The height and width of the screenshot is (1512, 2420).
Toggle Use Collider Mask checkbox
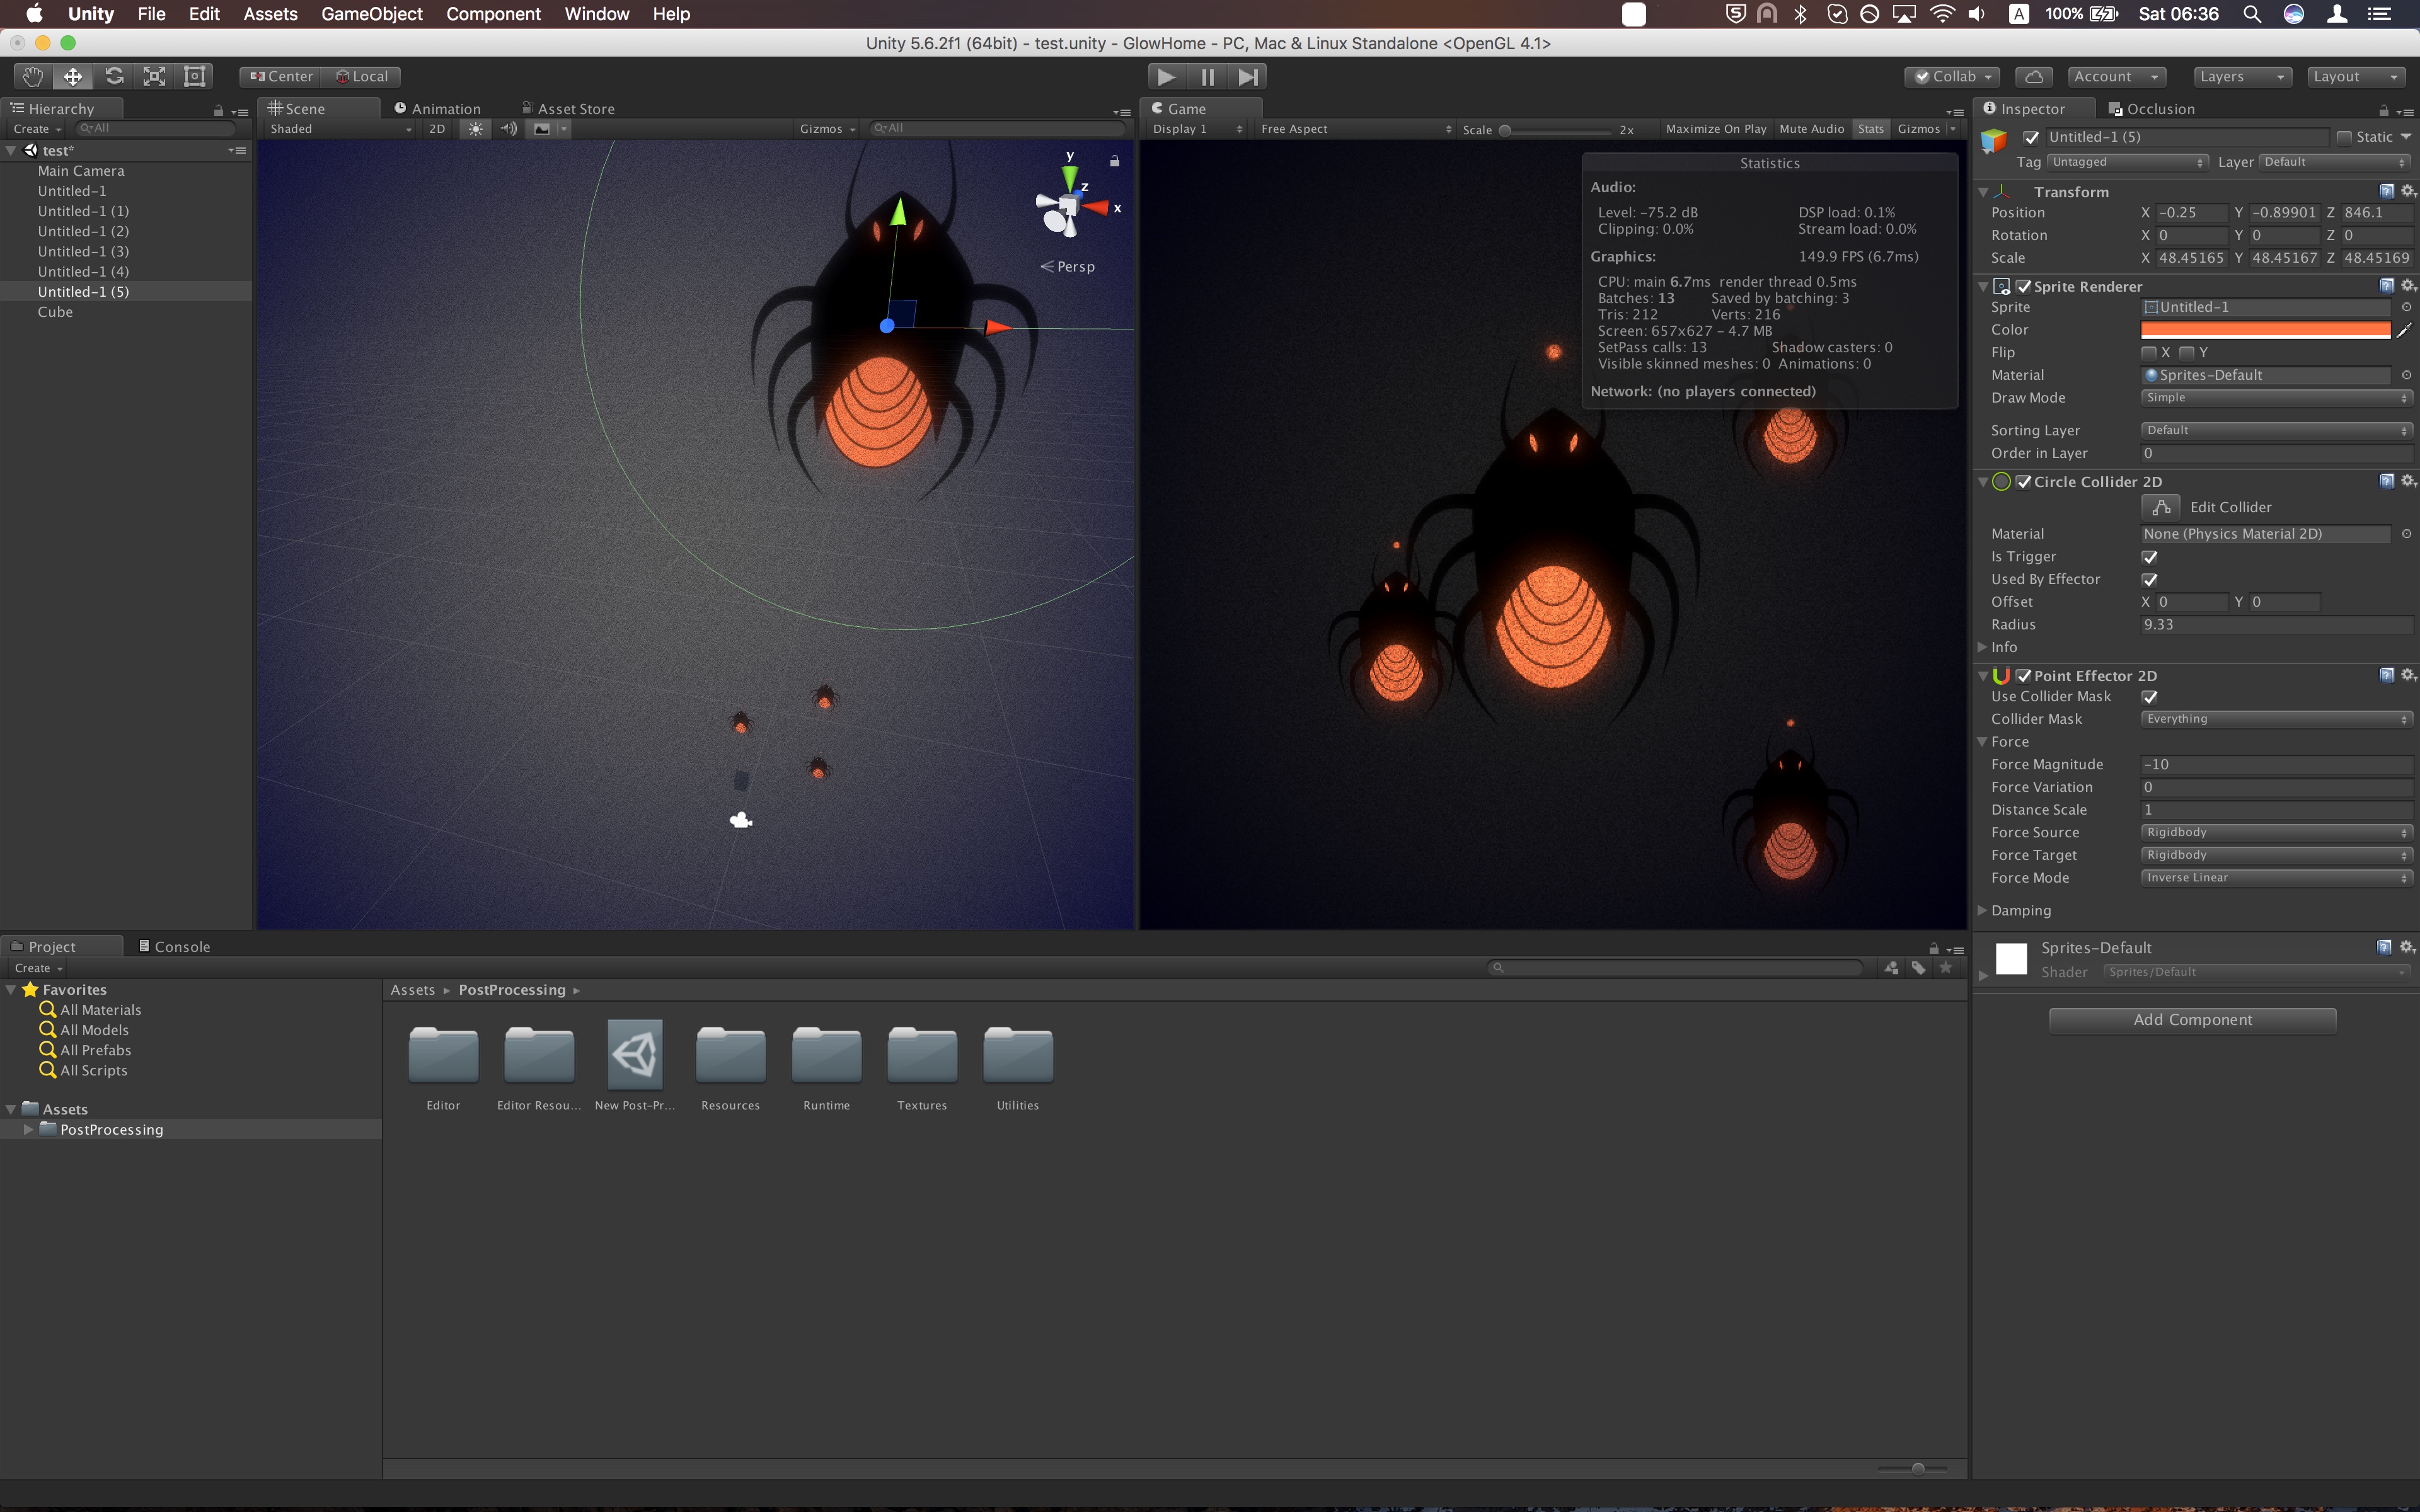(x=2150, y=697)
